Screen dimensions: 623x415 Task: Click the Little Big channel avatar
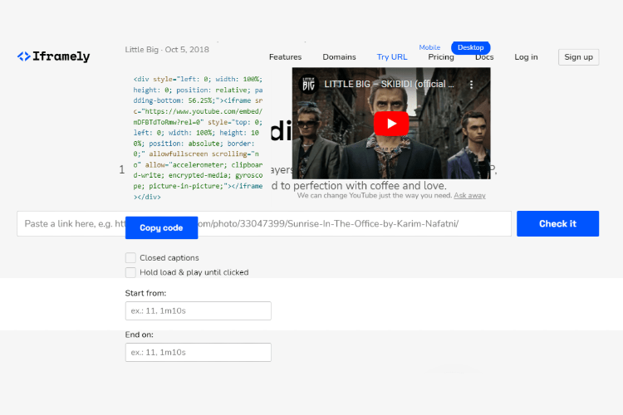(308, 84)
